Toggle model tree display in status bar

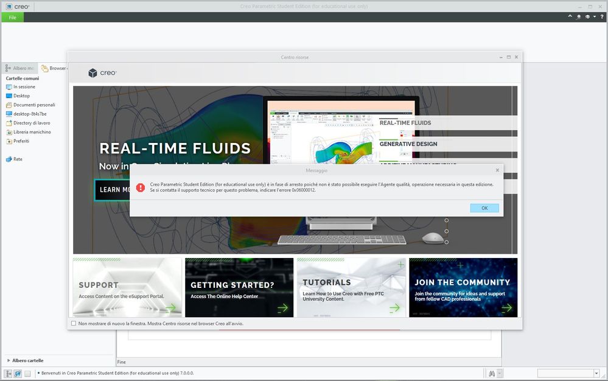pos(8,374)
